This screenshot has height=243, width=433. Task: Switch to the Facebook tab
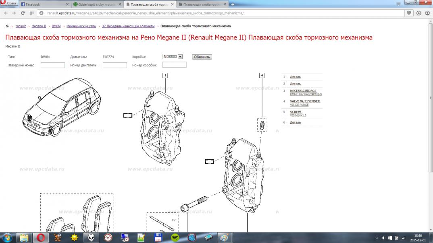click(x=44, y=4)
